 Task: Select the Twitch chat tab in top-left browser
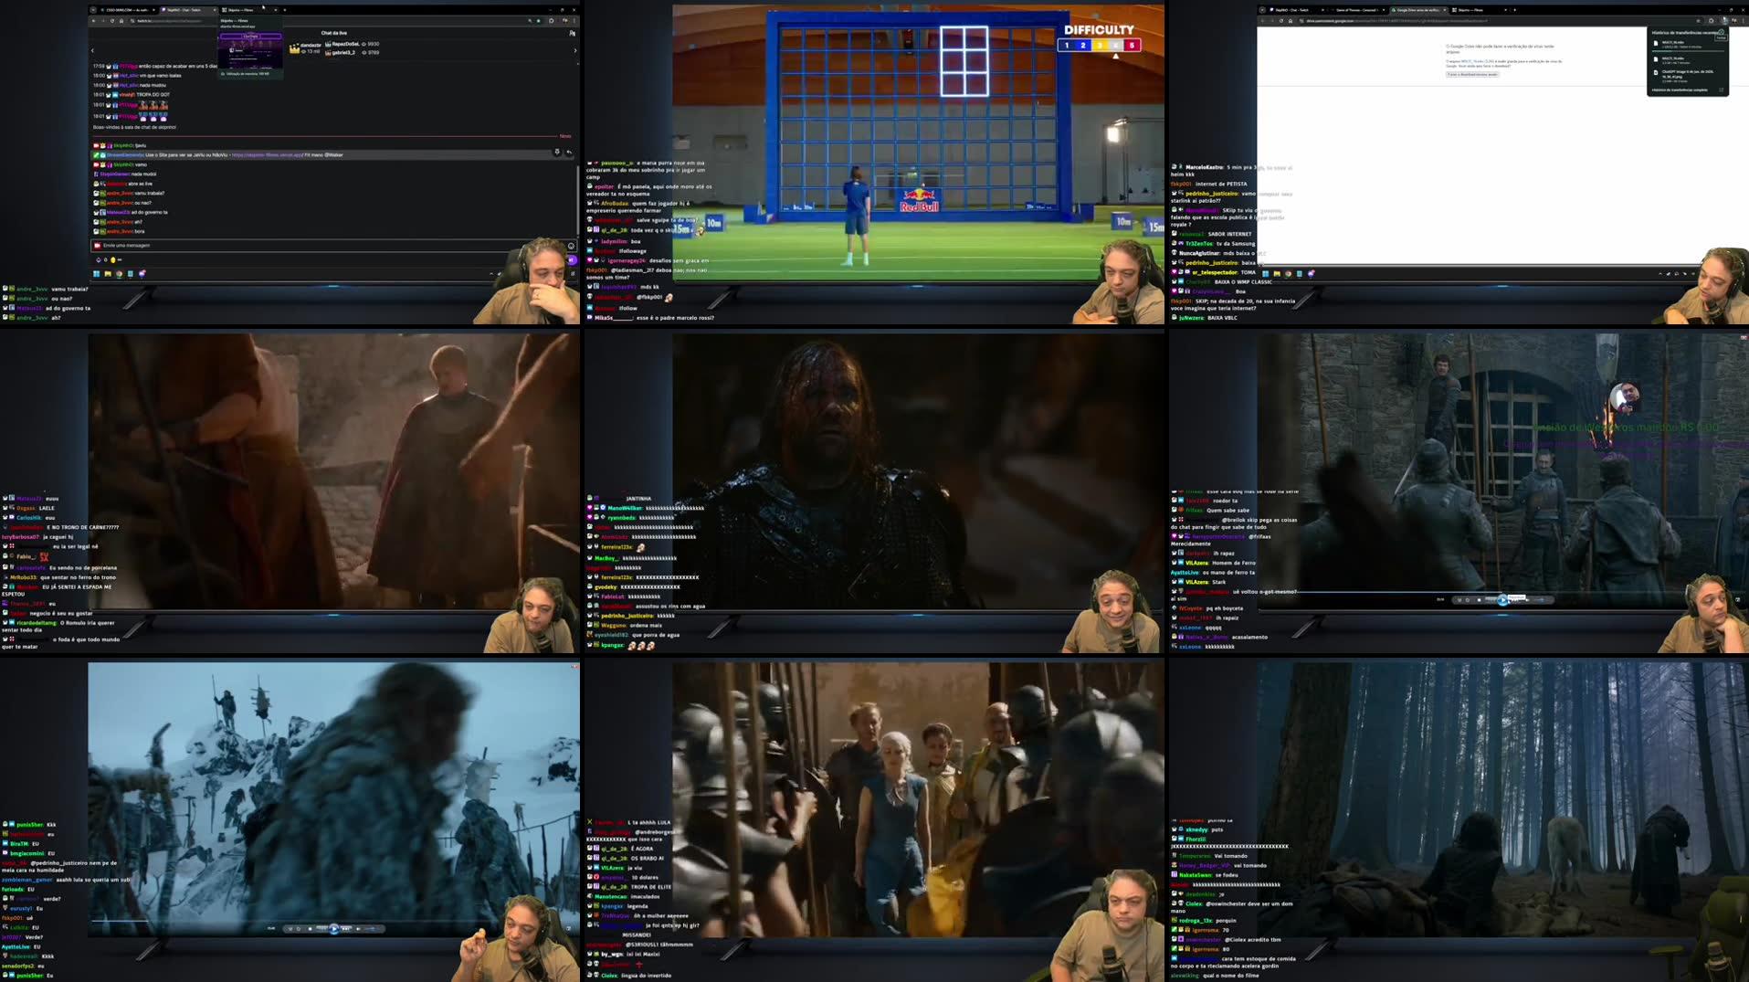pyautogui.click(x=188, y=10)
